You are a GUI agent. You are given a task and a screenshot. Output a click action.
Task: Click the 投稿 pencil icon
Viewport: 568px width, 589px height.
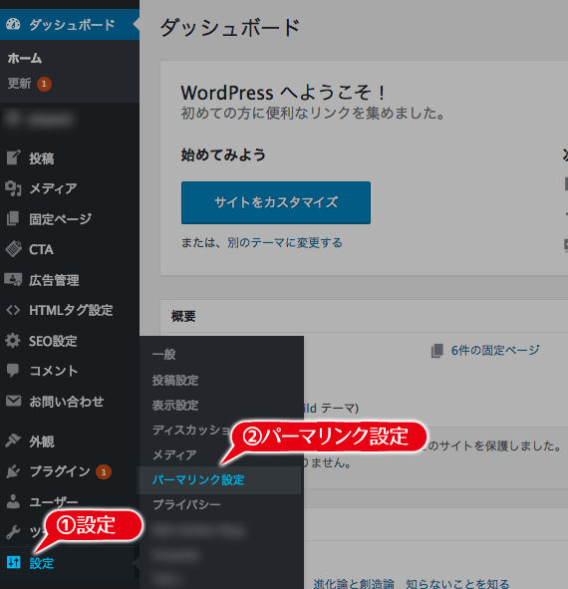point(13,157)
